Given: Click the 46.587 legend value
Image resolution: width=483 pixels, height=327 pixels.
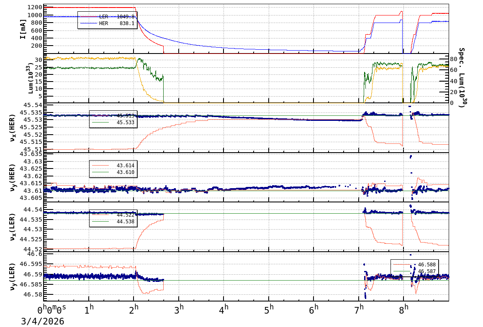Looking at the screenshot, I should [x=426, y=271].
